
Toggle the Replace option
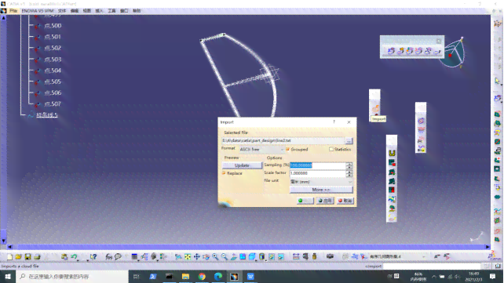tap(224, 173)
